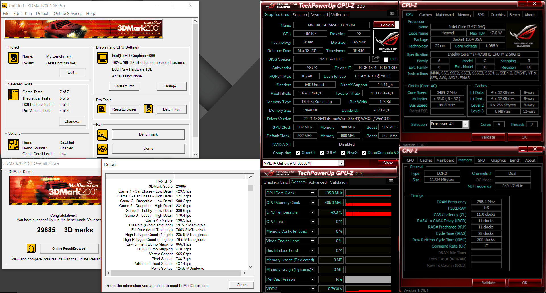Toggle the UEFI checkbox in GPU-Z
The width and height of the screenshot is (546, 293).
[x=386, y=59]
